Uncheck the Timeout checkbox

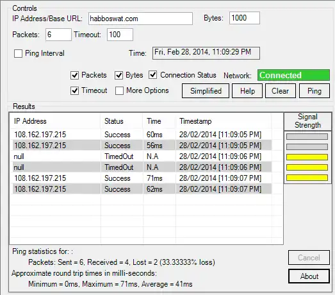74,90
